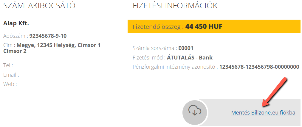Click the red arrow annotation
Image resolution: width=302 pixels, height=127 pixels.
point(275,92)
